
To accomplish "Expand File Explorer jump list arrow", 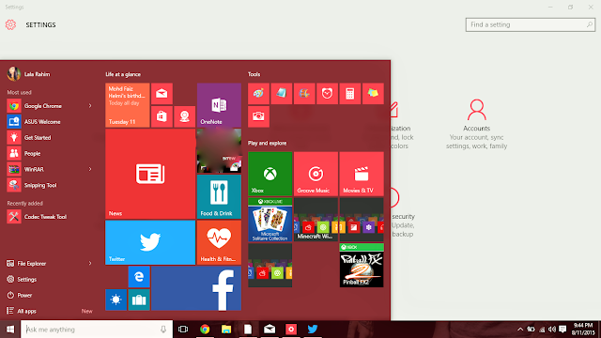I will [x=90, y=263].
